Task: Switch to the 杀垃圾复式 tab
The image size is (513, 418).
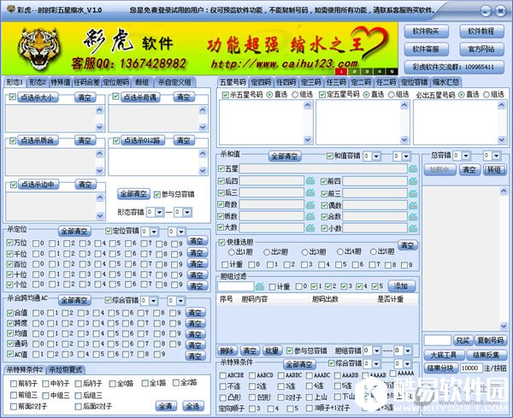Action: pyautogui.click(x=66, y=370)
